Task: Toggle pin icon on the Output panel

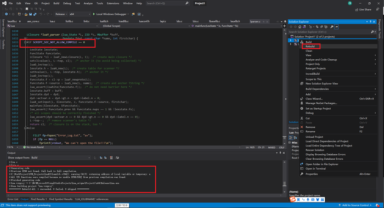Action: (280, 153)
